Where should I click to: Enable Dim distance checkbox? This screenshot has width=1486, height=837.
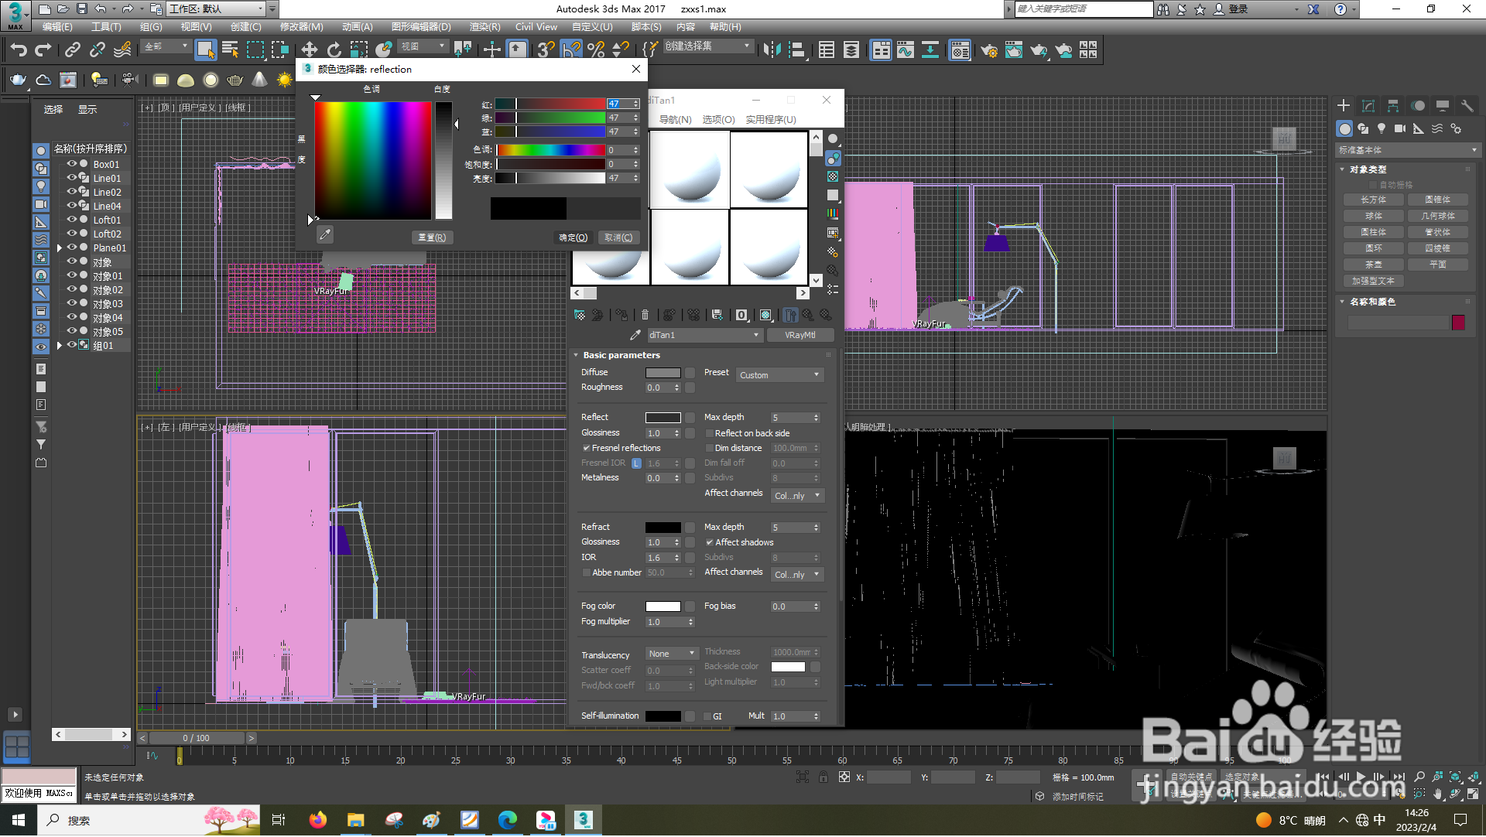(709, 448)
